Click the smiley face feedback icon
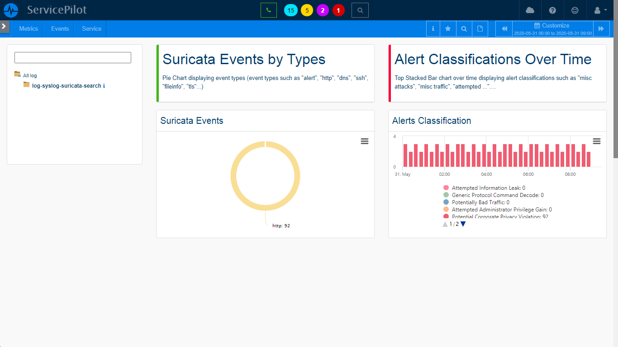 (575, 10)
